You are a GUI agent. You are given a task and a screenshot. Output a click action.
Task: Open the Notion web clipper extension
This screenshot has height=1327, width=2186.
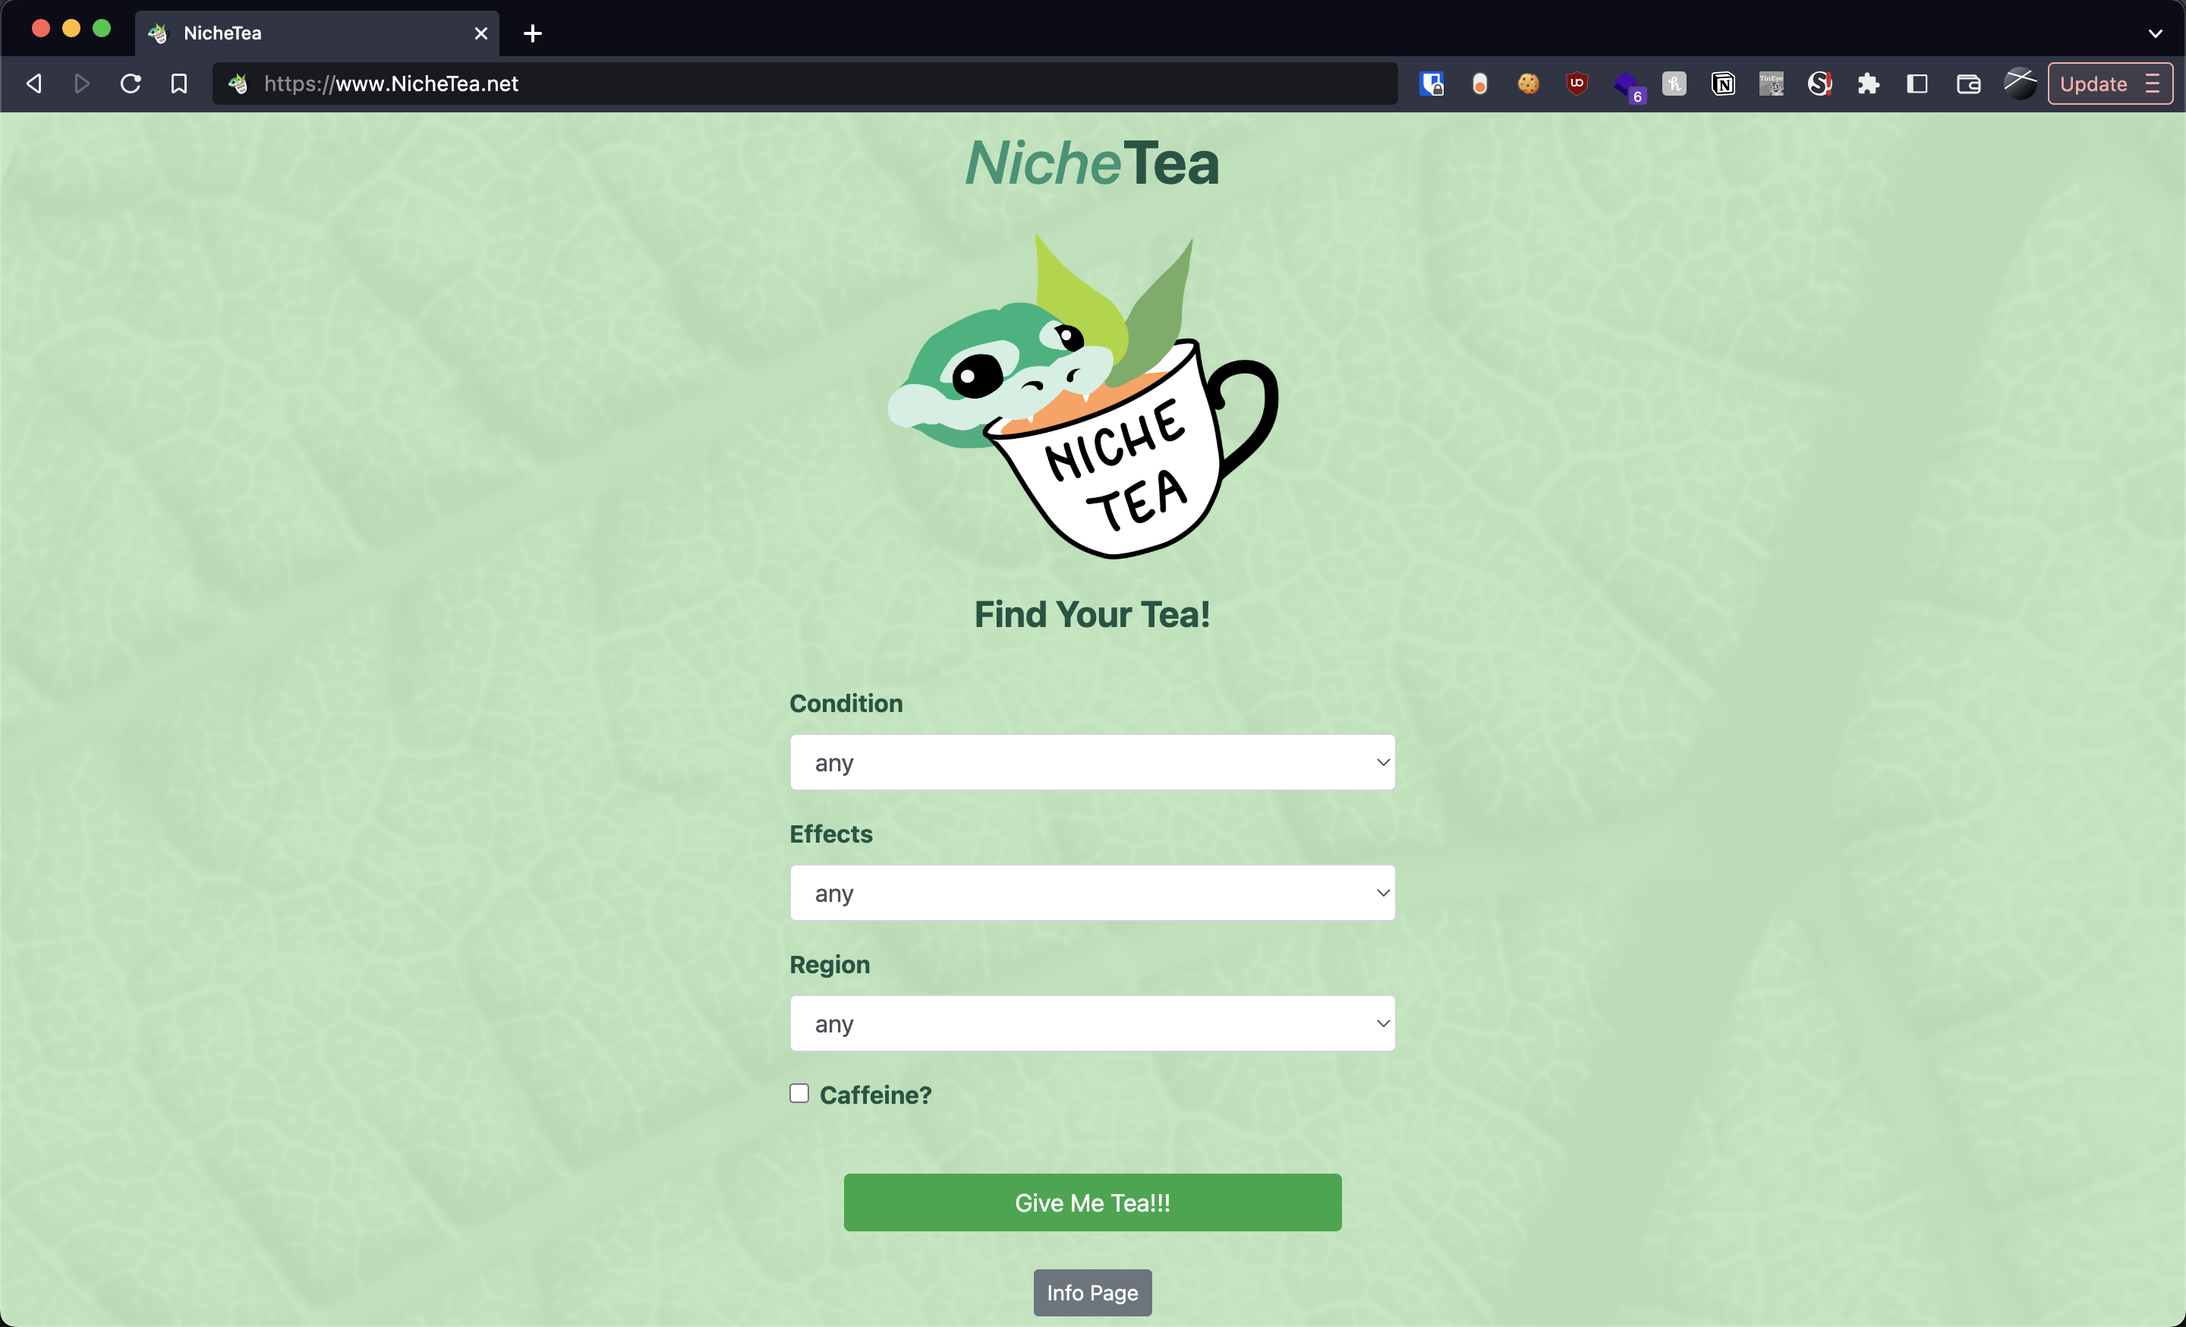pyautogui.click(x=1723, y=84)
